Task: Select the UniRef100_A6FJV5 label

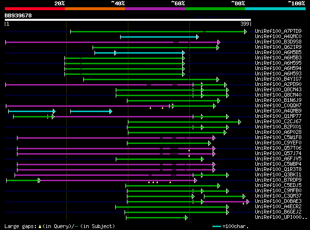Action: point(278,159)
